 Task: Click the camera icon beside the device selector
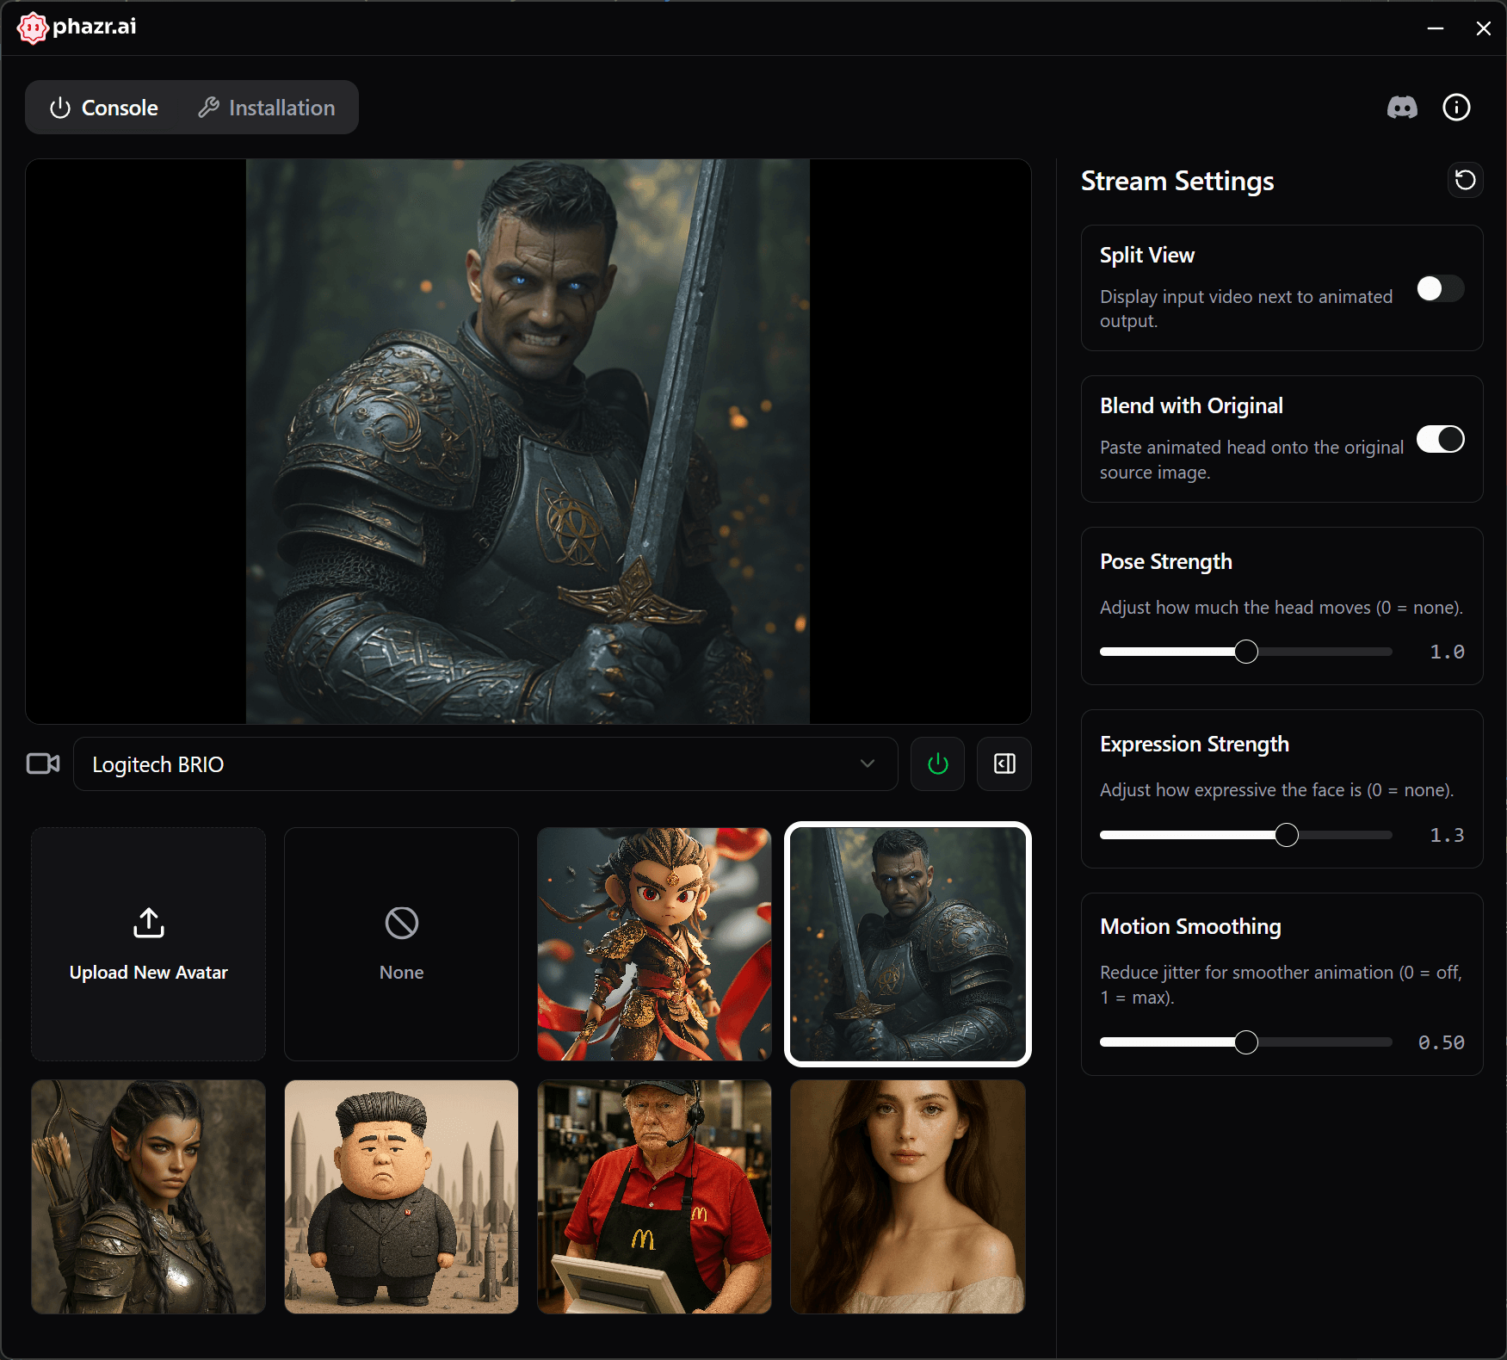(x=43, y=764)
